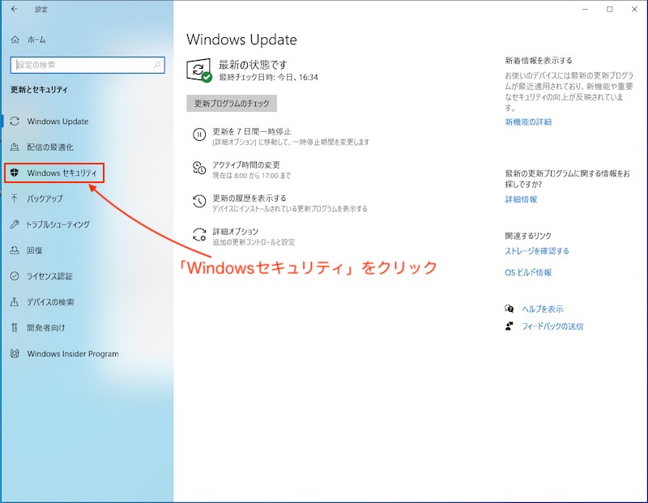Select Windows Update in the sidebar
The height and width of the screenshot is (503, 648).
(58, 121)
